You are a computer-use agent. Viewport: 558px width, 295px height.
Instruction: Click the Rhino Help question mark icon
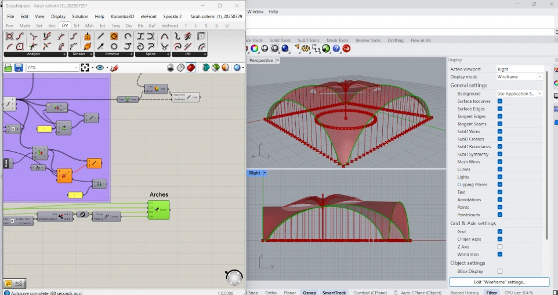click(336, 49)
